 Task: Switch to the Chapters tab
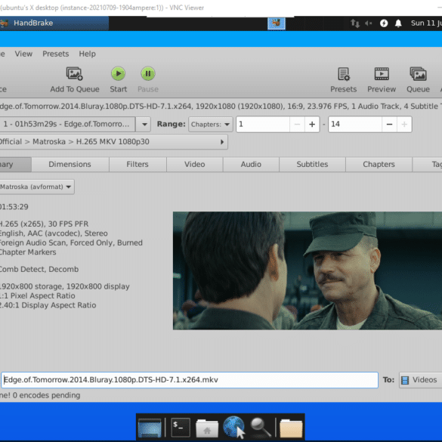[379, 165]
